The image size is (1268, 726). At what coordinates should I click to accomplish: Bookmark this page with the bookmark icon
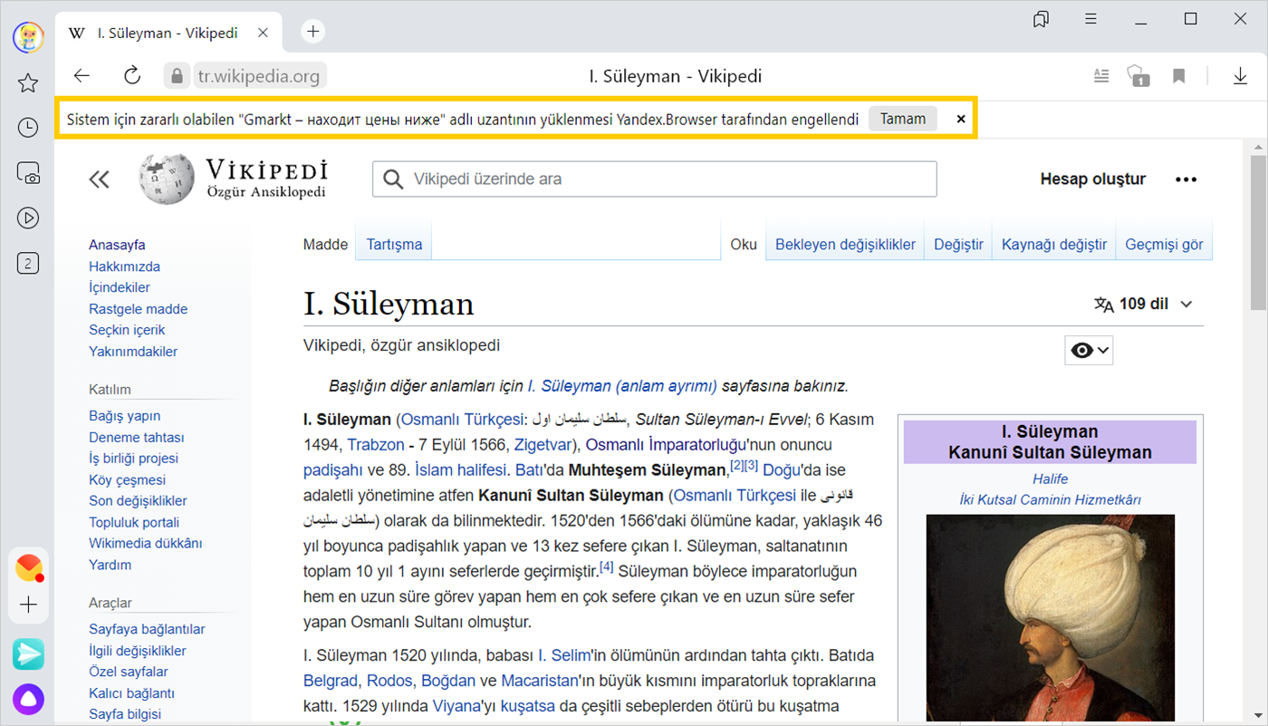click(1178, 76)
